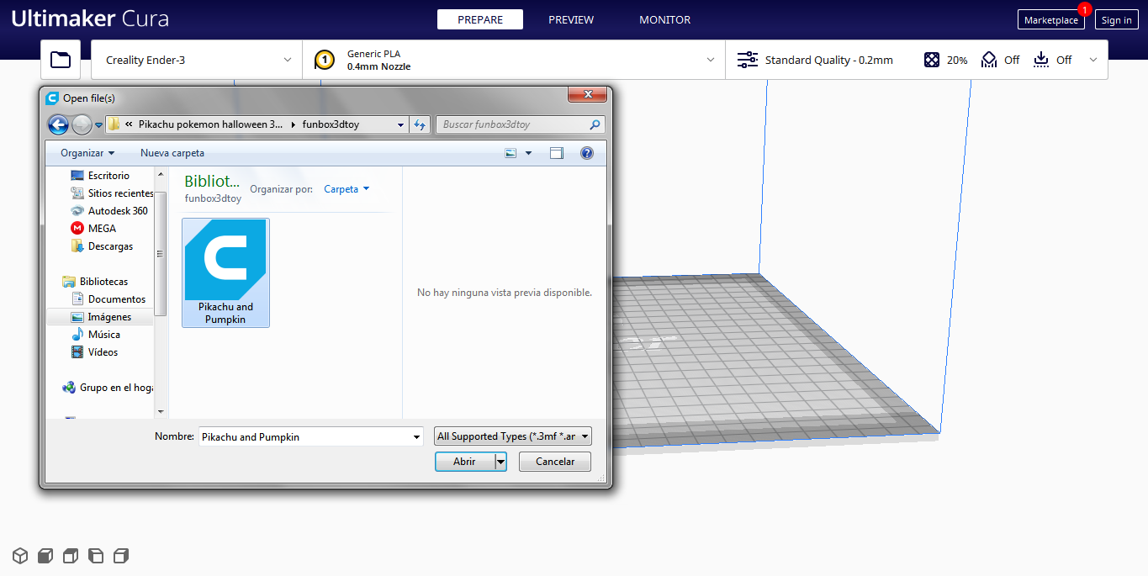Expand the print settings panel chevron

1093,60
